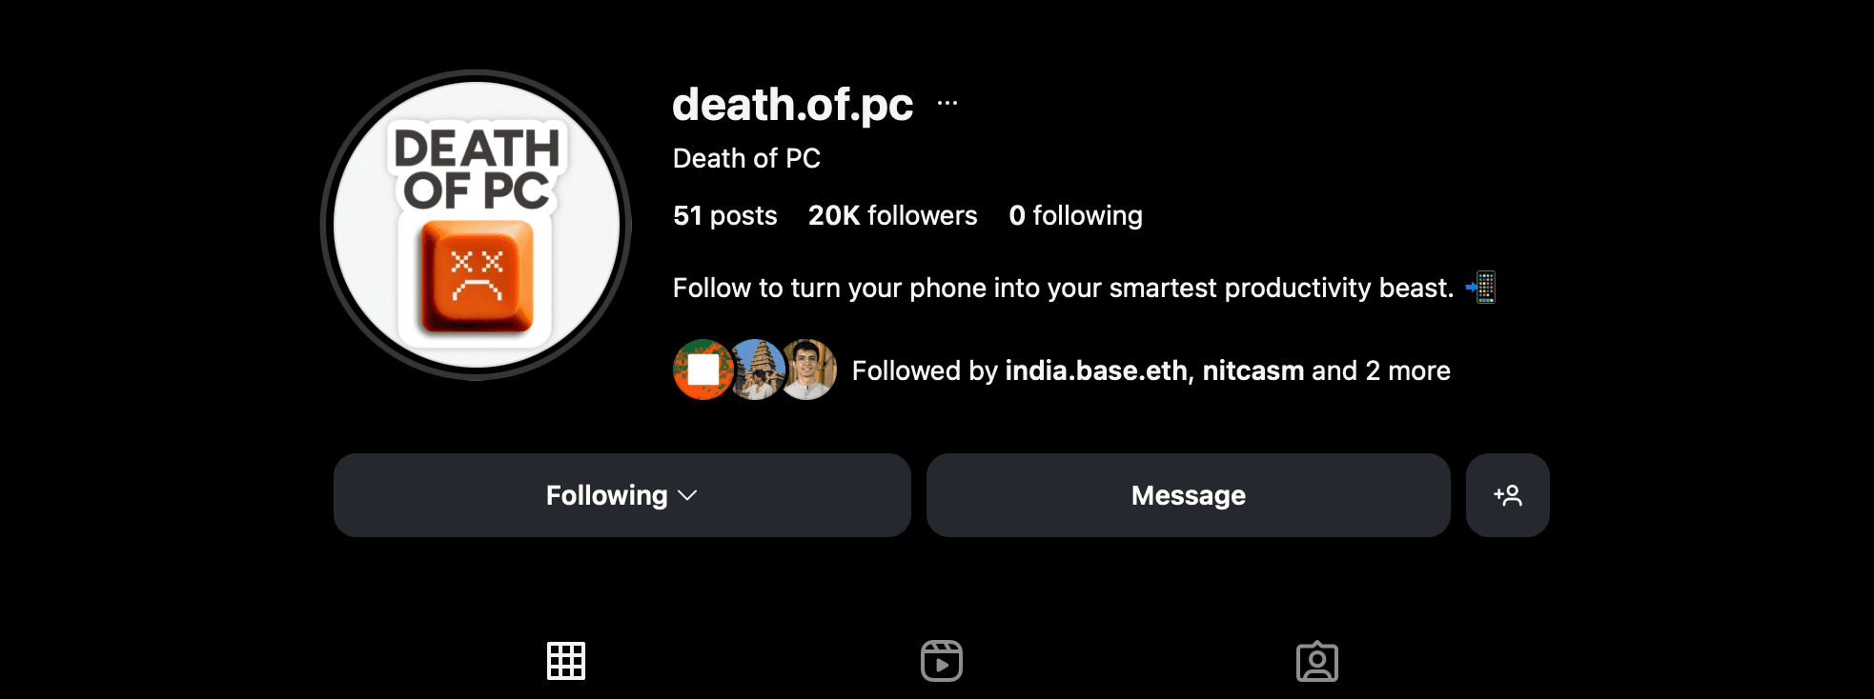Click the phone emoji in the bio
This screenshot has width=1874, height=699.
pyautogui.click(x=1482, y=287)
